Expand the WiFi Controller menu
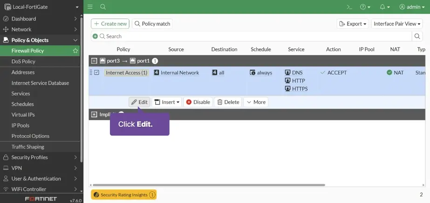Image resolution: width=430 pixels, height=203 pixels. tap(40, 189)
